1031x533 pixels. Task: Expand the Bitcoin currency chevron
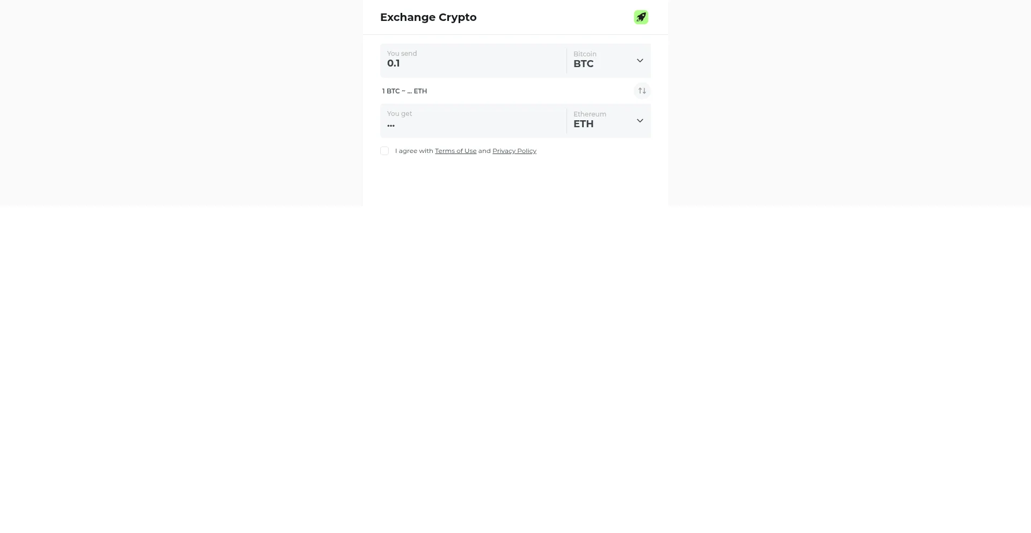[x=640, y=61]
